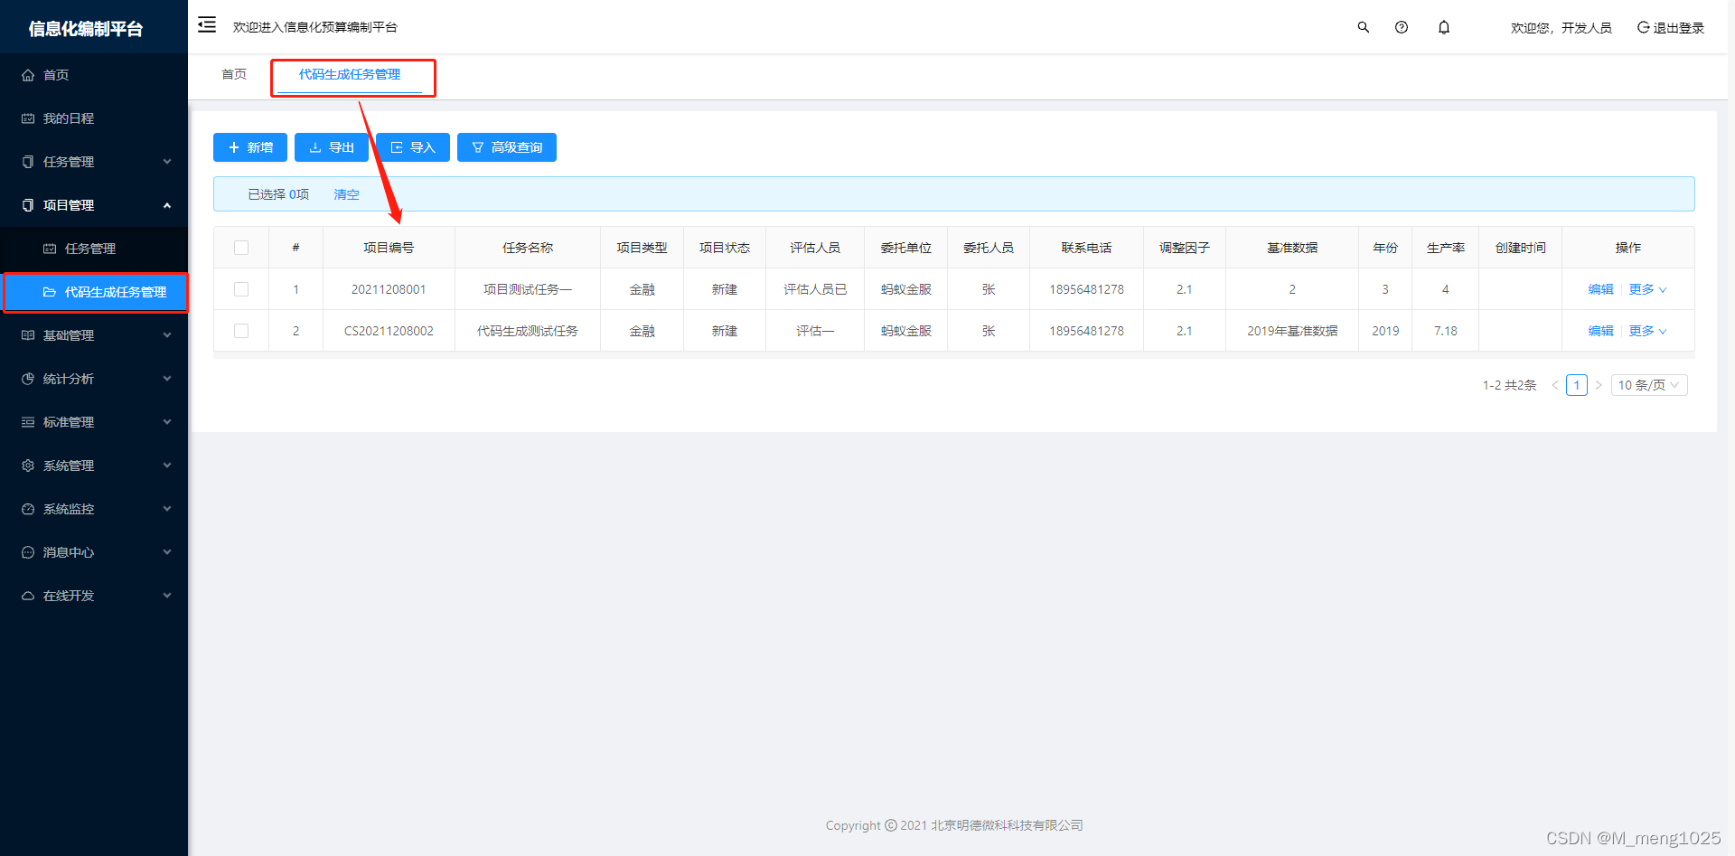
Task: Click the import icon on 导入 button
Action: [397, 147]
